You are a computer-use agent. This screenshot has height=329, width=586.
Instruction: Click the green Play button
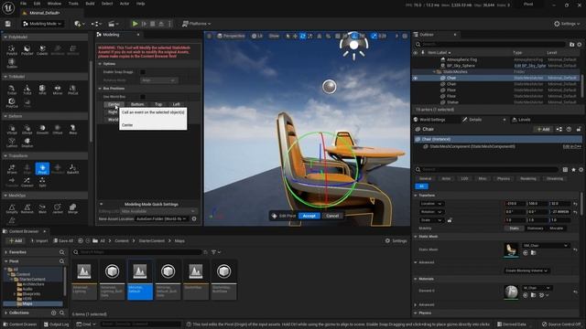pyautogui.click(x=135, y=24)
